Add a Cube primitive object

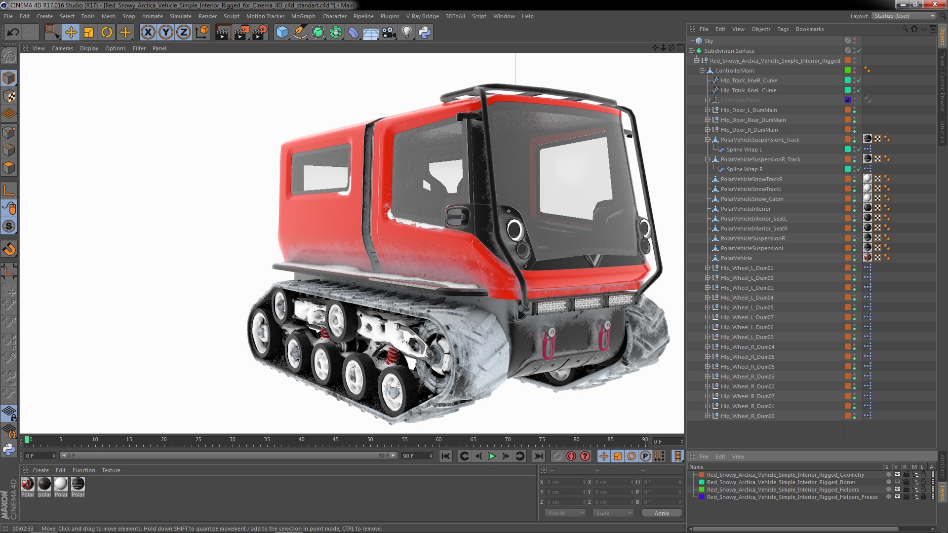(282, 33)
